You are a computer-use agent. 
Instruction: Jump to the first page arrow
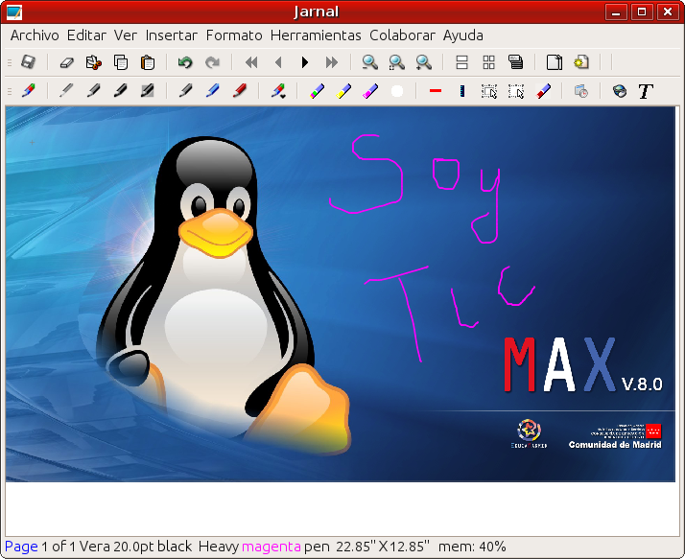pyautogui.click(x=251, y=62)
